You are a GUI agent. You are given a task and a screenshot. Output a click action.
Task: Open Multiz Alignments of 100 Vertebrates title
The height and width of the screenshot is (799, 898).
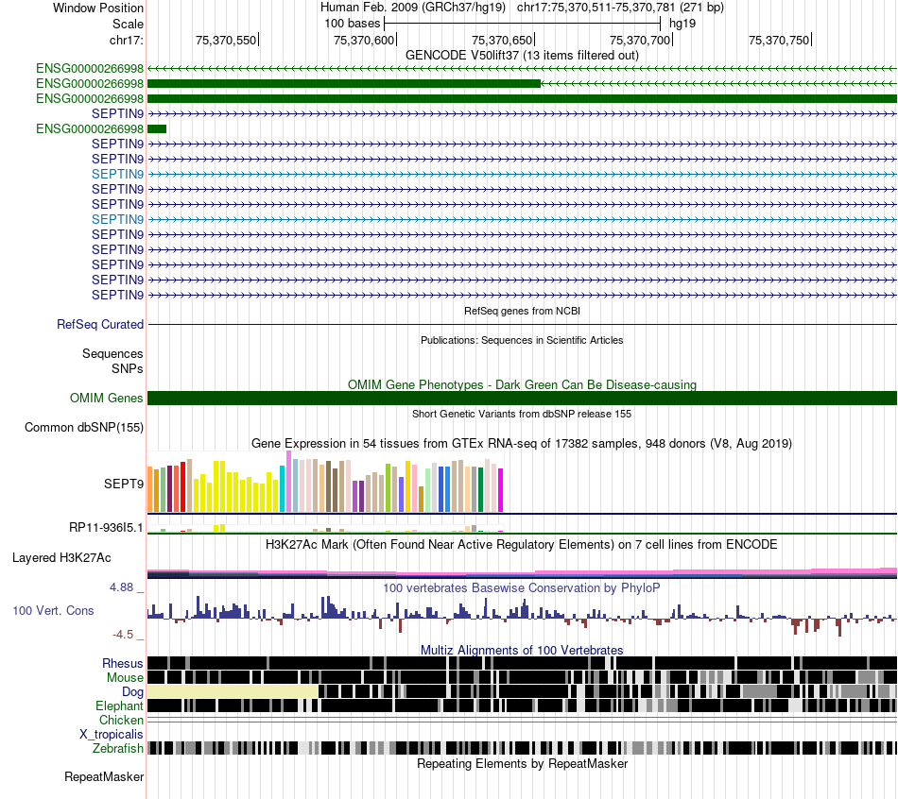(x=522, y=650)
